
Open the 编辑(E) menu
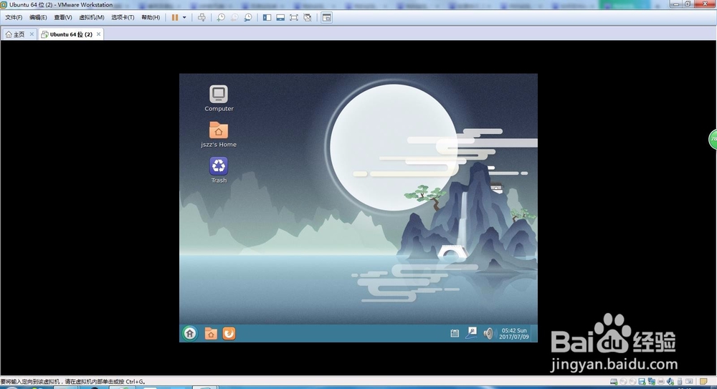click(x=38, y=17)
